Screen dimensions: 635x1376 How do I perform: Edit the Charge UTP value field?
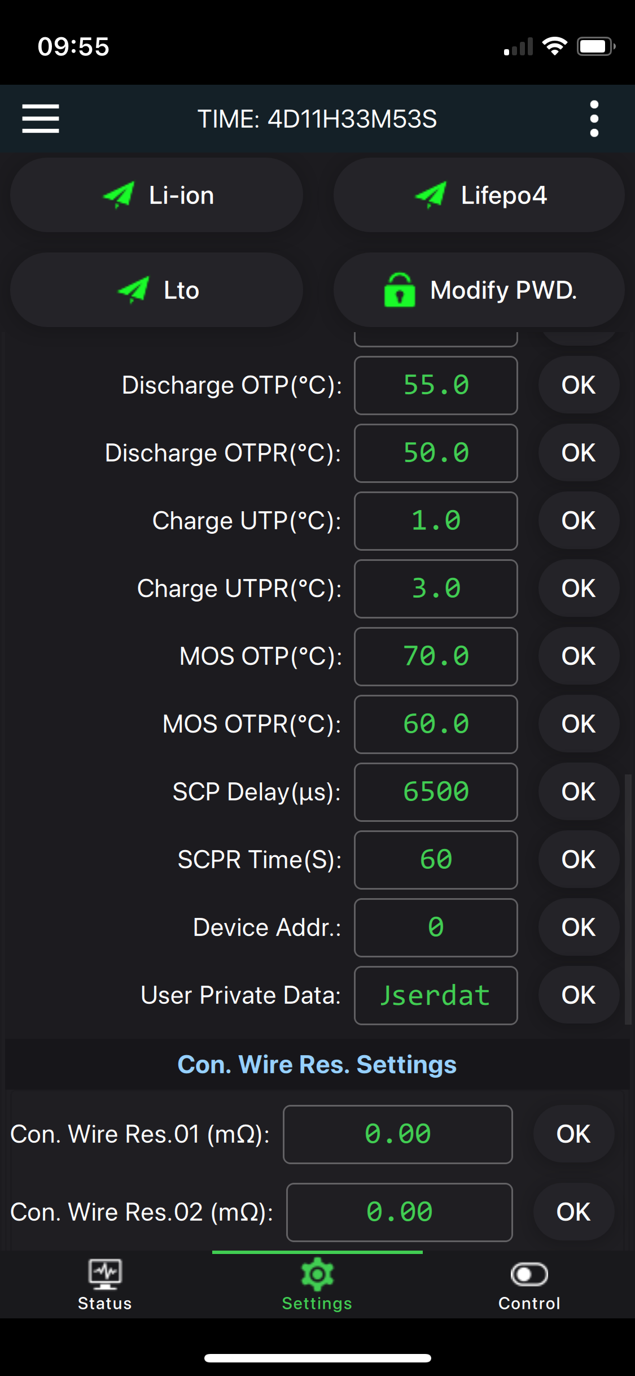pyautogui.click(x=436, y=521)
